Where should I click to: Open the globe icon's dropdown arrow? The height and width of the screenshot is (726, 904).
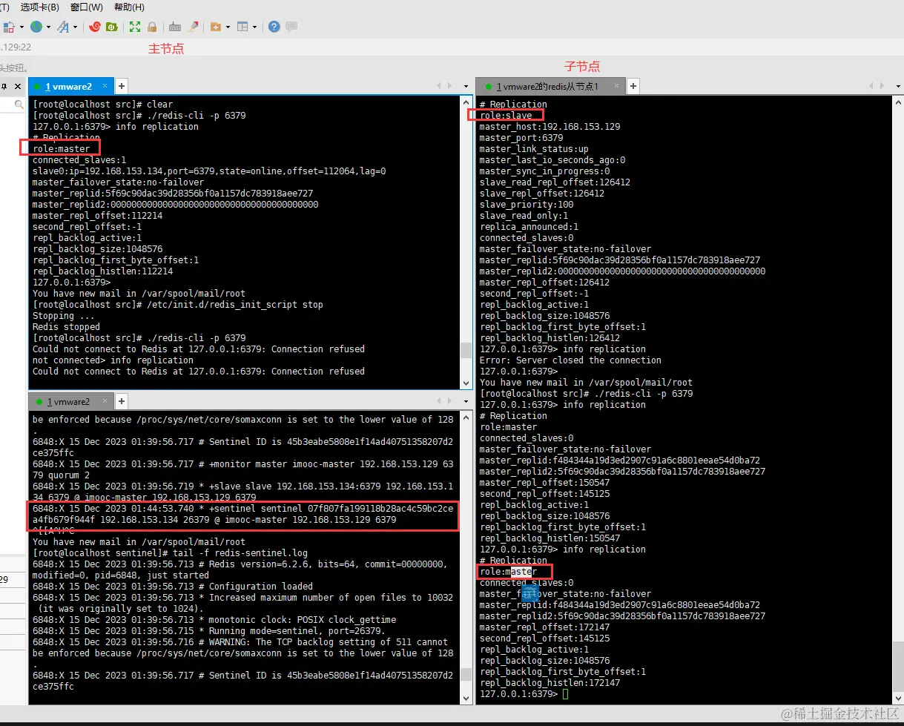point(48,27)
